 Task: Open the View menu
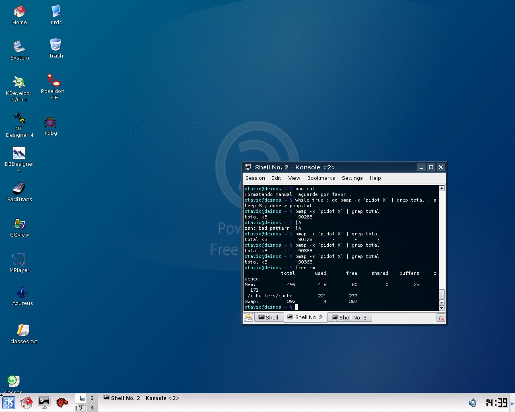pos(294,178)
